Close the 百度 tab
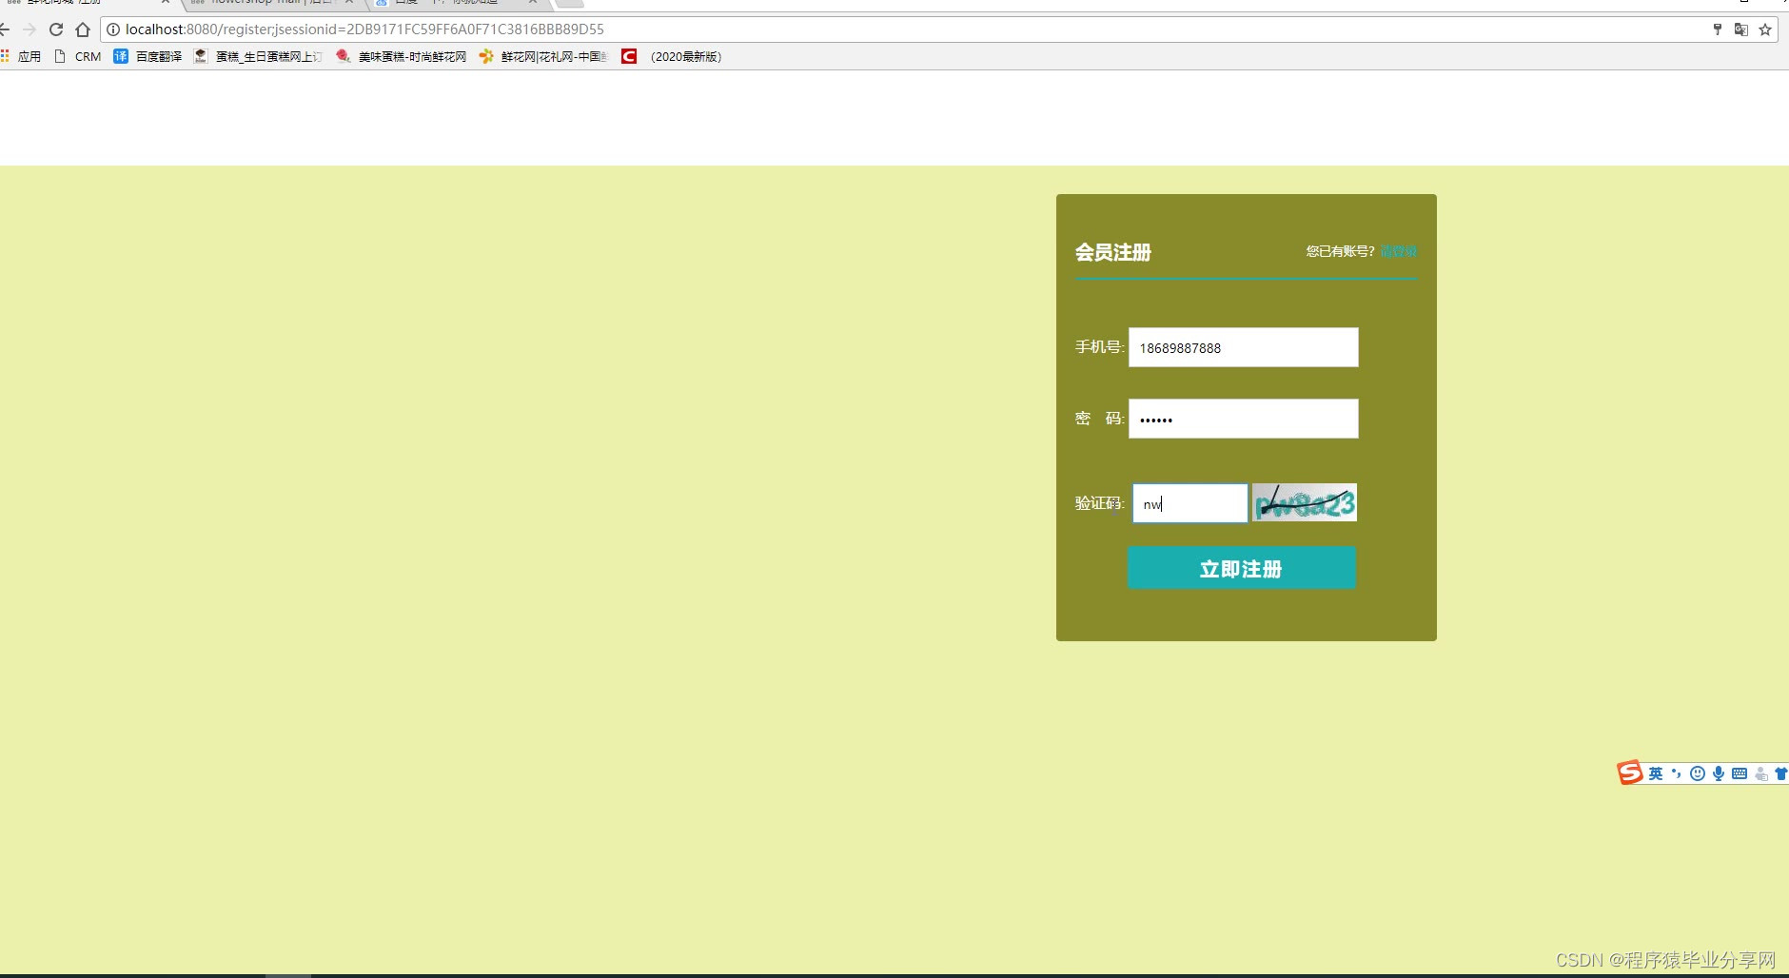 point(533,2)
